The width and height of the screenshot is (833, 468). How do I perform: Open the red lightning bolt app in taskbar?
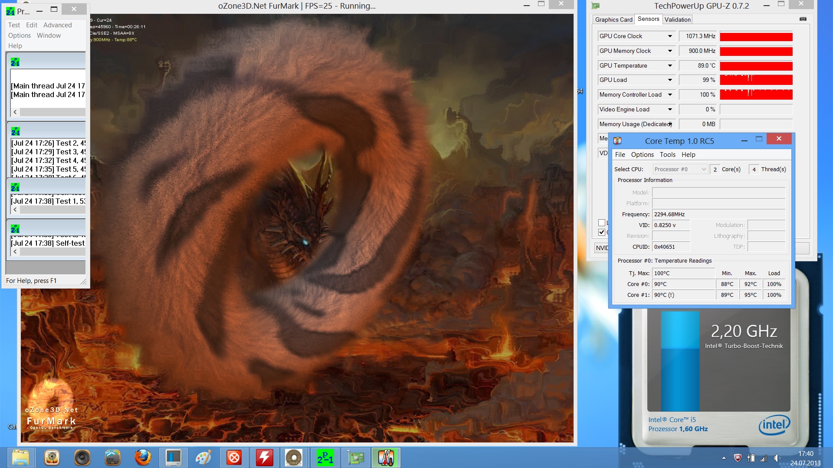coord(264,458)
